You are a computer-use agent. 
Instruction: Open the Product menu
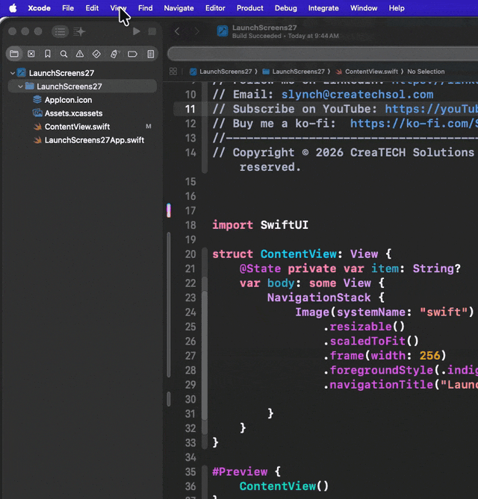250,8
